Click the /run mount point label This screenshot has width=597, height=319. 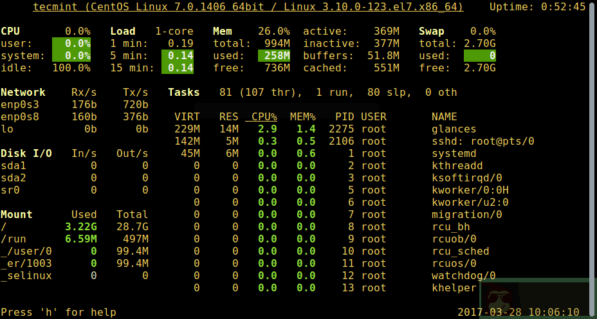14,239
